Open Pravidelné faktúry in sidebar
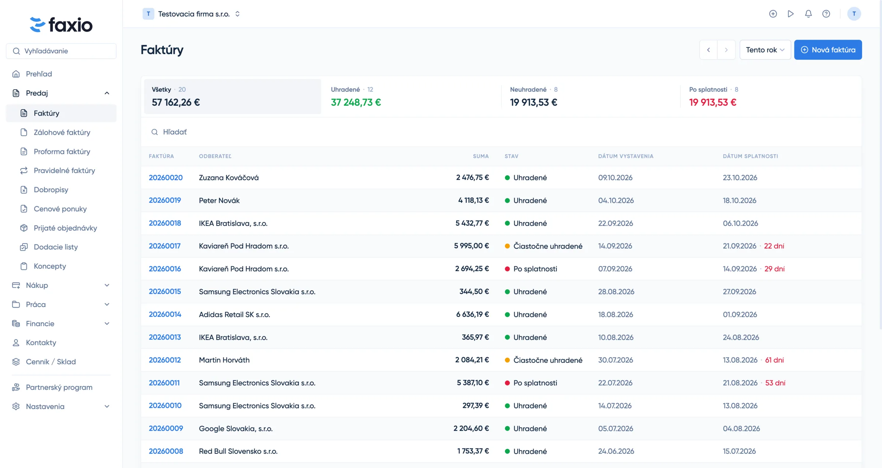The width and height of the screenshot is (882, 468). click(x=61, y=170)
